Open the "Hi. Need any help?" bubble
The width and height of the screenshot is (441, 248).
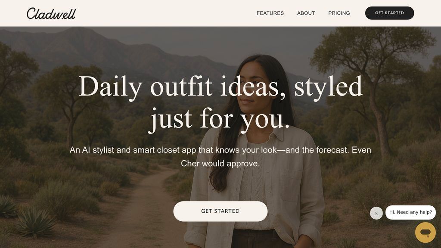coord(410,212)
